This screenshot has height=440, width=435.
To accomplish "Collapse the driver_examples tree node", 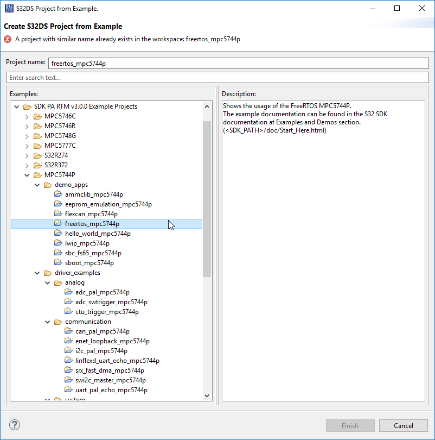I will click(37, 273).
